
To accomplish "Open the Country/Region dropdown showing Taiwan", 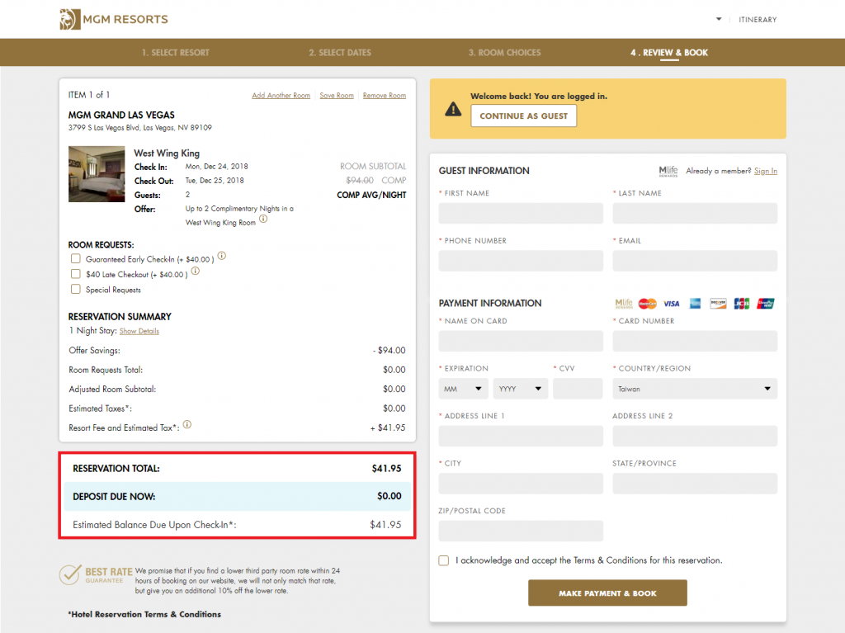I will [x=695, y=389].
